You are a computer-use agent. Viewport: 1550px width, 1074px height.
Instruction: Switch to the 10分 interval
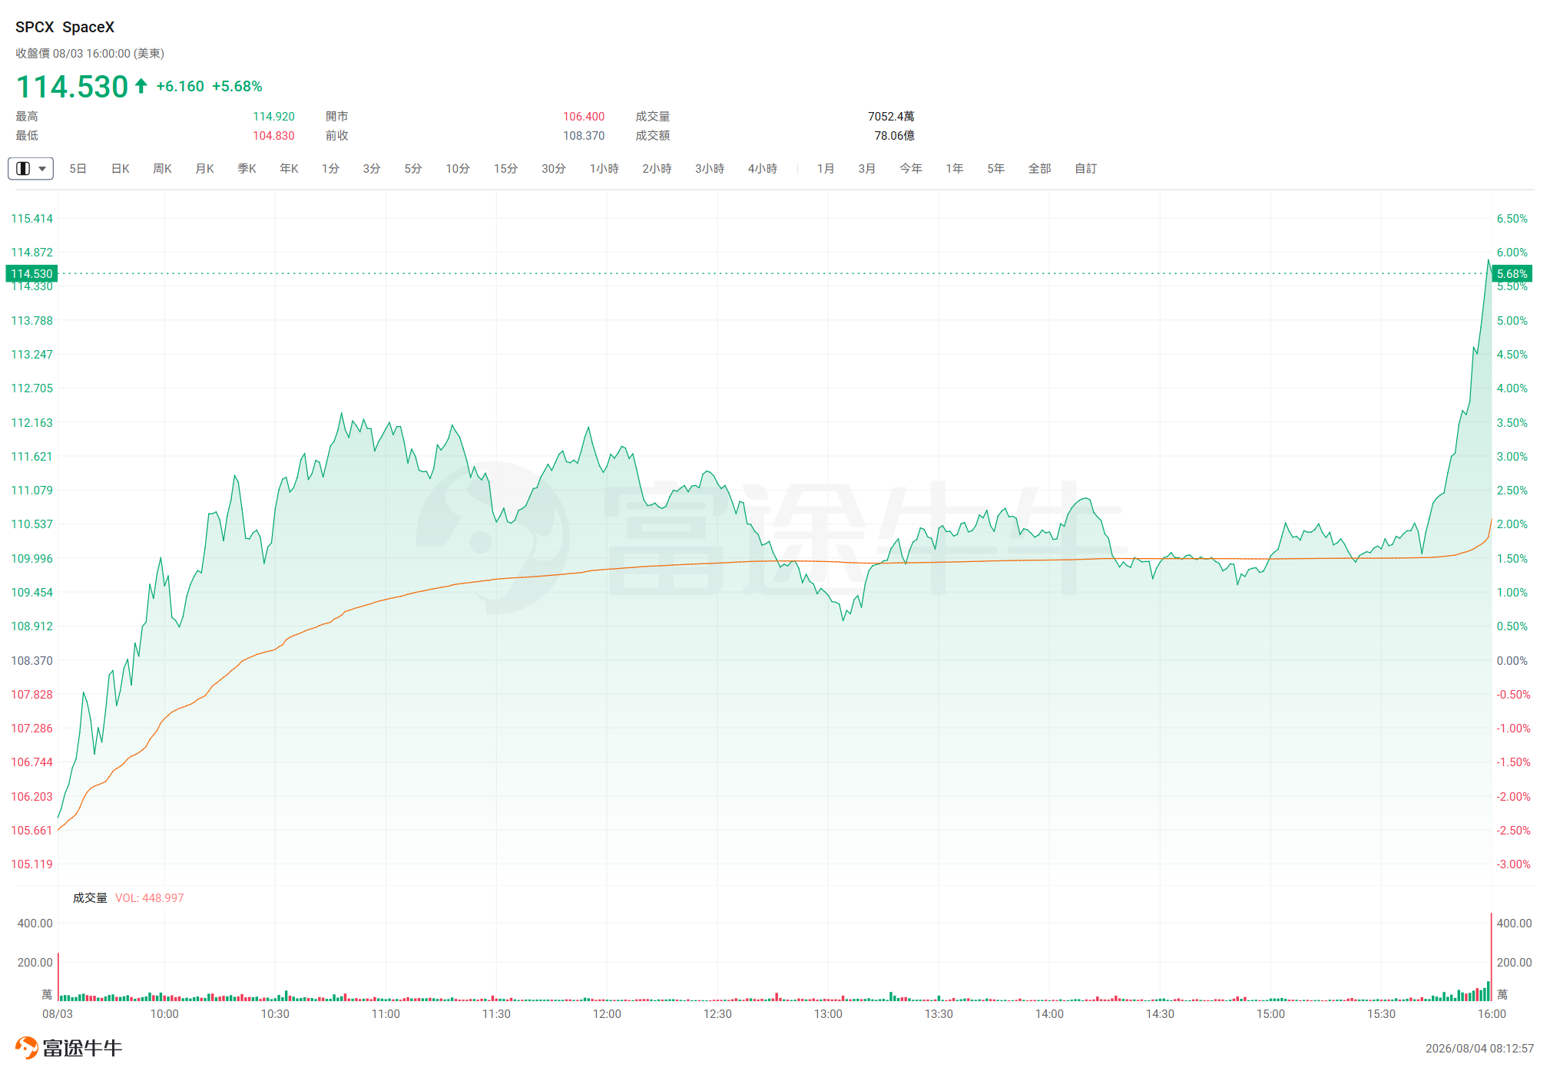[458, 169]
